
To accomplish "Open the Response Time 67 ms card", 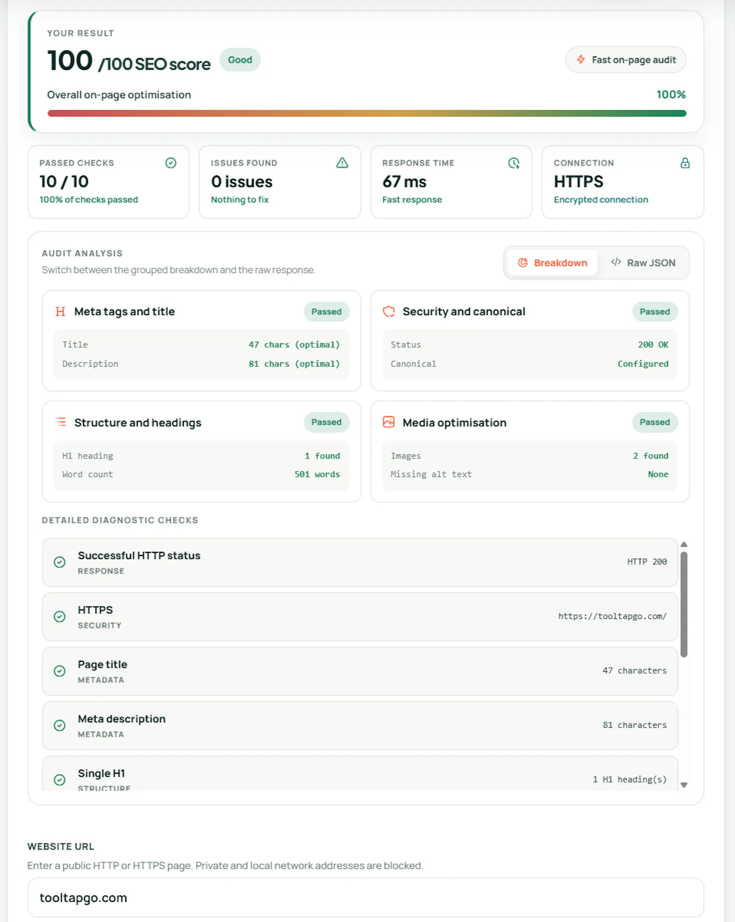I will point(451,182).
